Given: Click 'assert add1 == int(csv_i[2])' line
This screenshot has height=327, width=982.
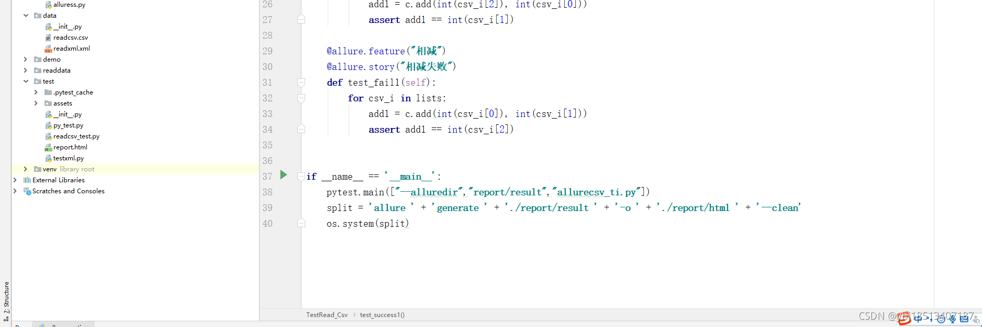Looking at the screenshot, I should point(441,130).
